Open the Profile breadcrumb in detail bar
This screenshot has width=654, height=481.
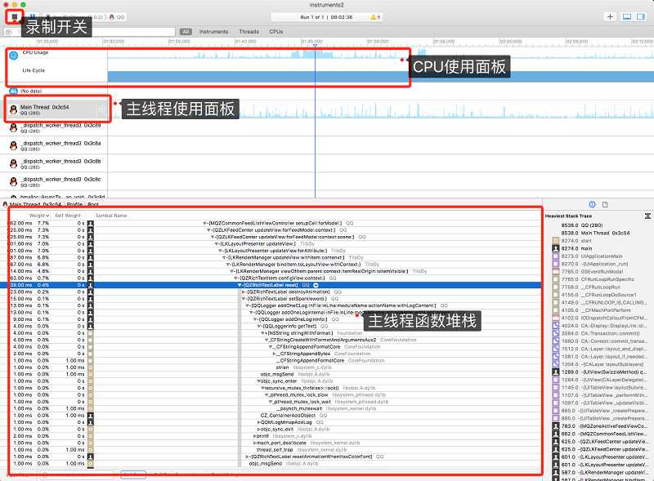pyautogui.click(x=74, y=205)
